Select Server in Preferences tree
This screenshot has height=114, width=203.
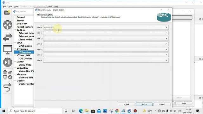(x=20, y=21)
